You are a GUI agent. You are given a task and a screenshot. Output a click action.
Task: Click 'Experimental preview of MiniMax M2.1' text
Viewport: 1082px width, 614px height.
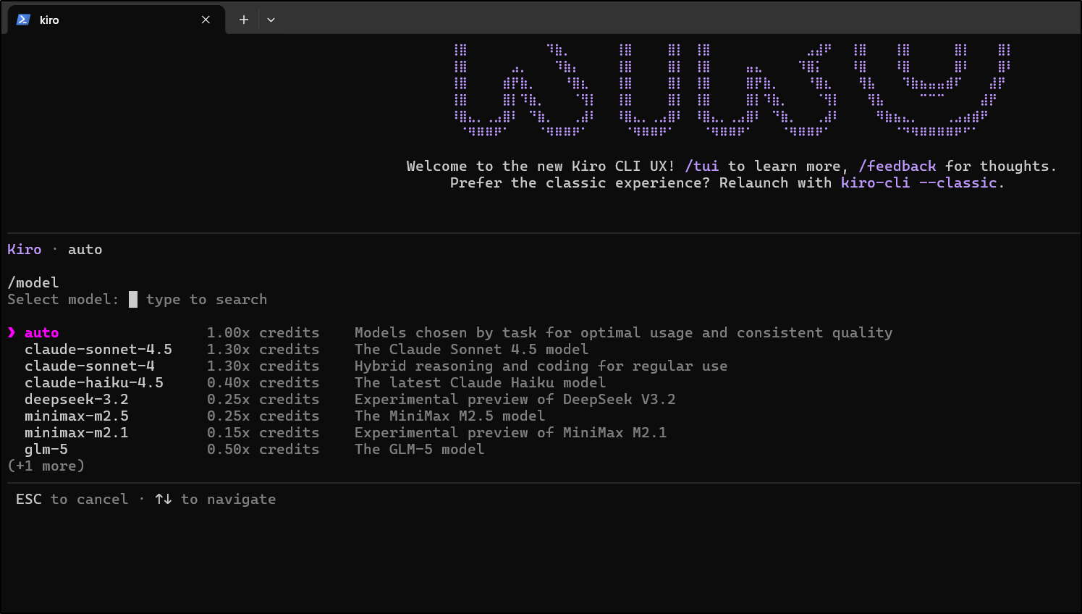point(511,433)
